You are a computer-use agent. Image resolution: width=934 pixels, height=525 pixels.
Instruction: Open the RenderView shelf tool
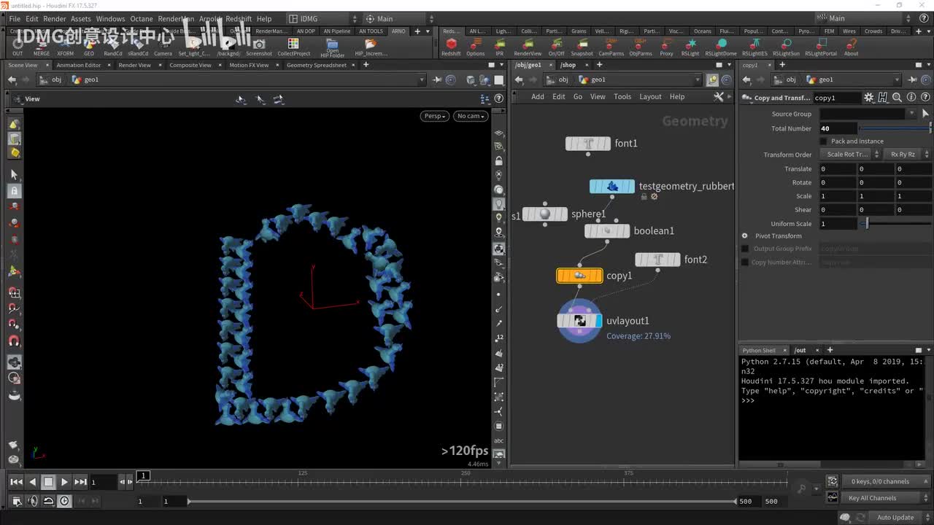(x=528, y=44)
